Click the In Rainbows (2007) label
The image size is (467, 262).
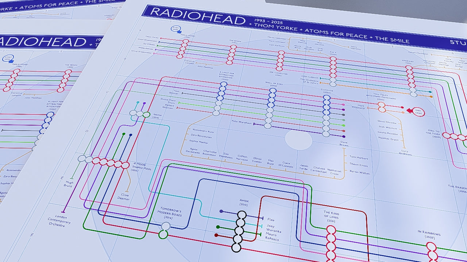[x=429, y=234]
